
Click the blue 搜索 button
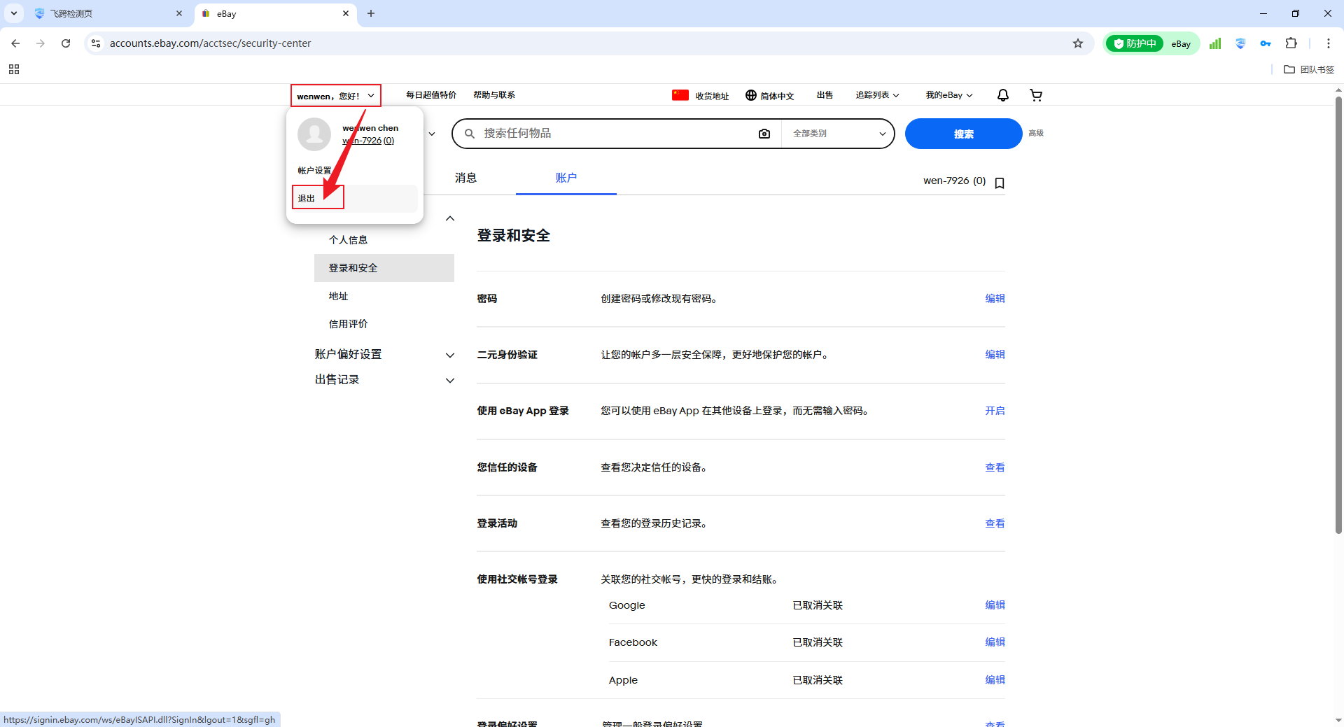tap(963, 134)
